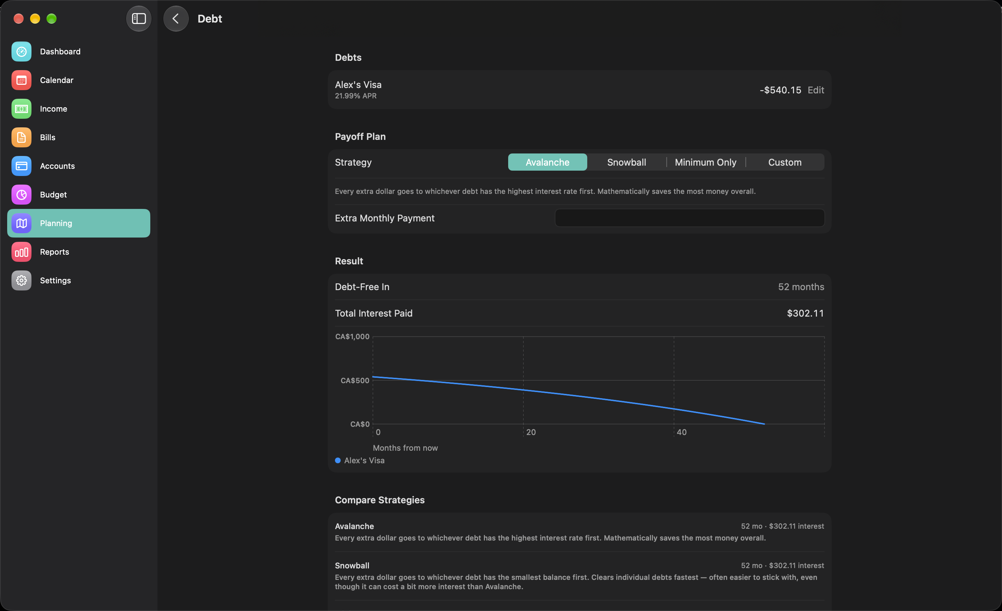The width and height of the screenshot is (1002, 611).
Task: Edit the Alex's Visa debt
Action: pos(816,90)
